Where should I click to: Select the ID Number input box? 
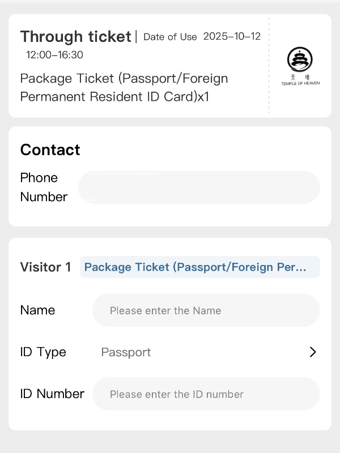(206, 394)
